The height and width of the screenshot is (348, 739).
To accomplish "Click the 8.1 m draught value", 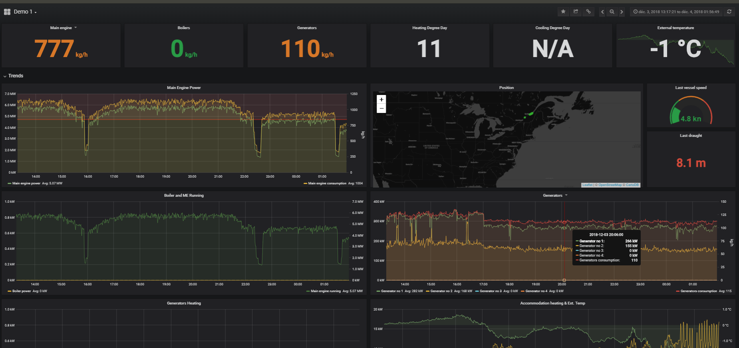I will [x=691, y=163].
